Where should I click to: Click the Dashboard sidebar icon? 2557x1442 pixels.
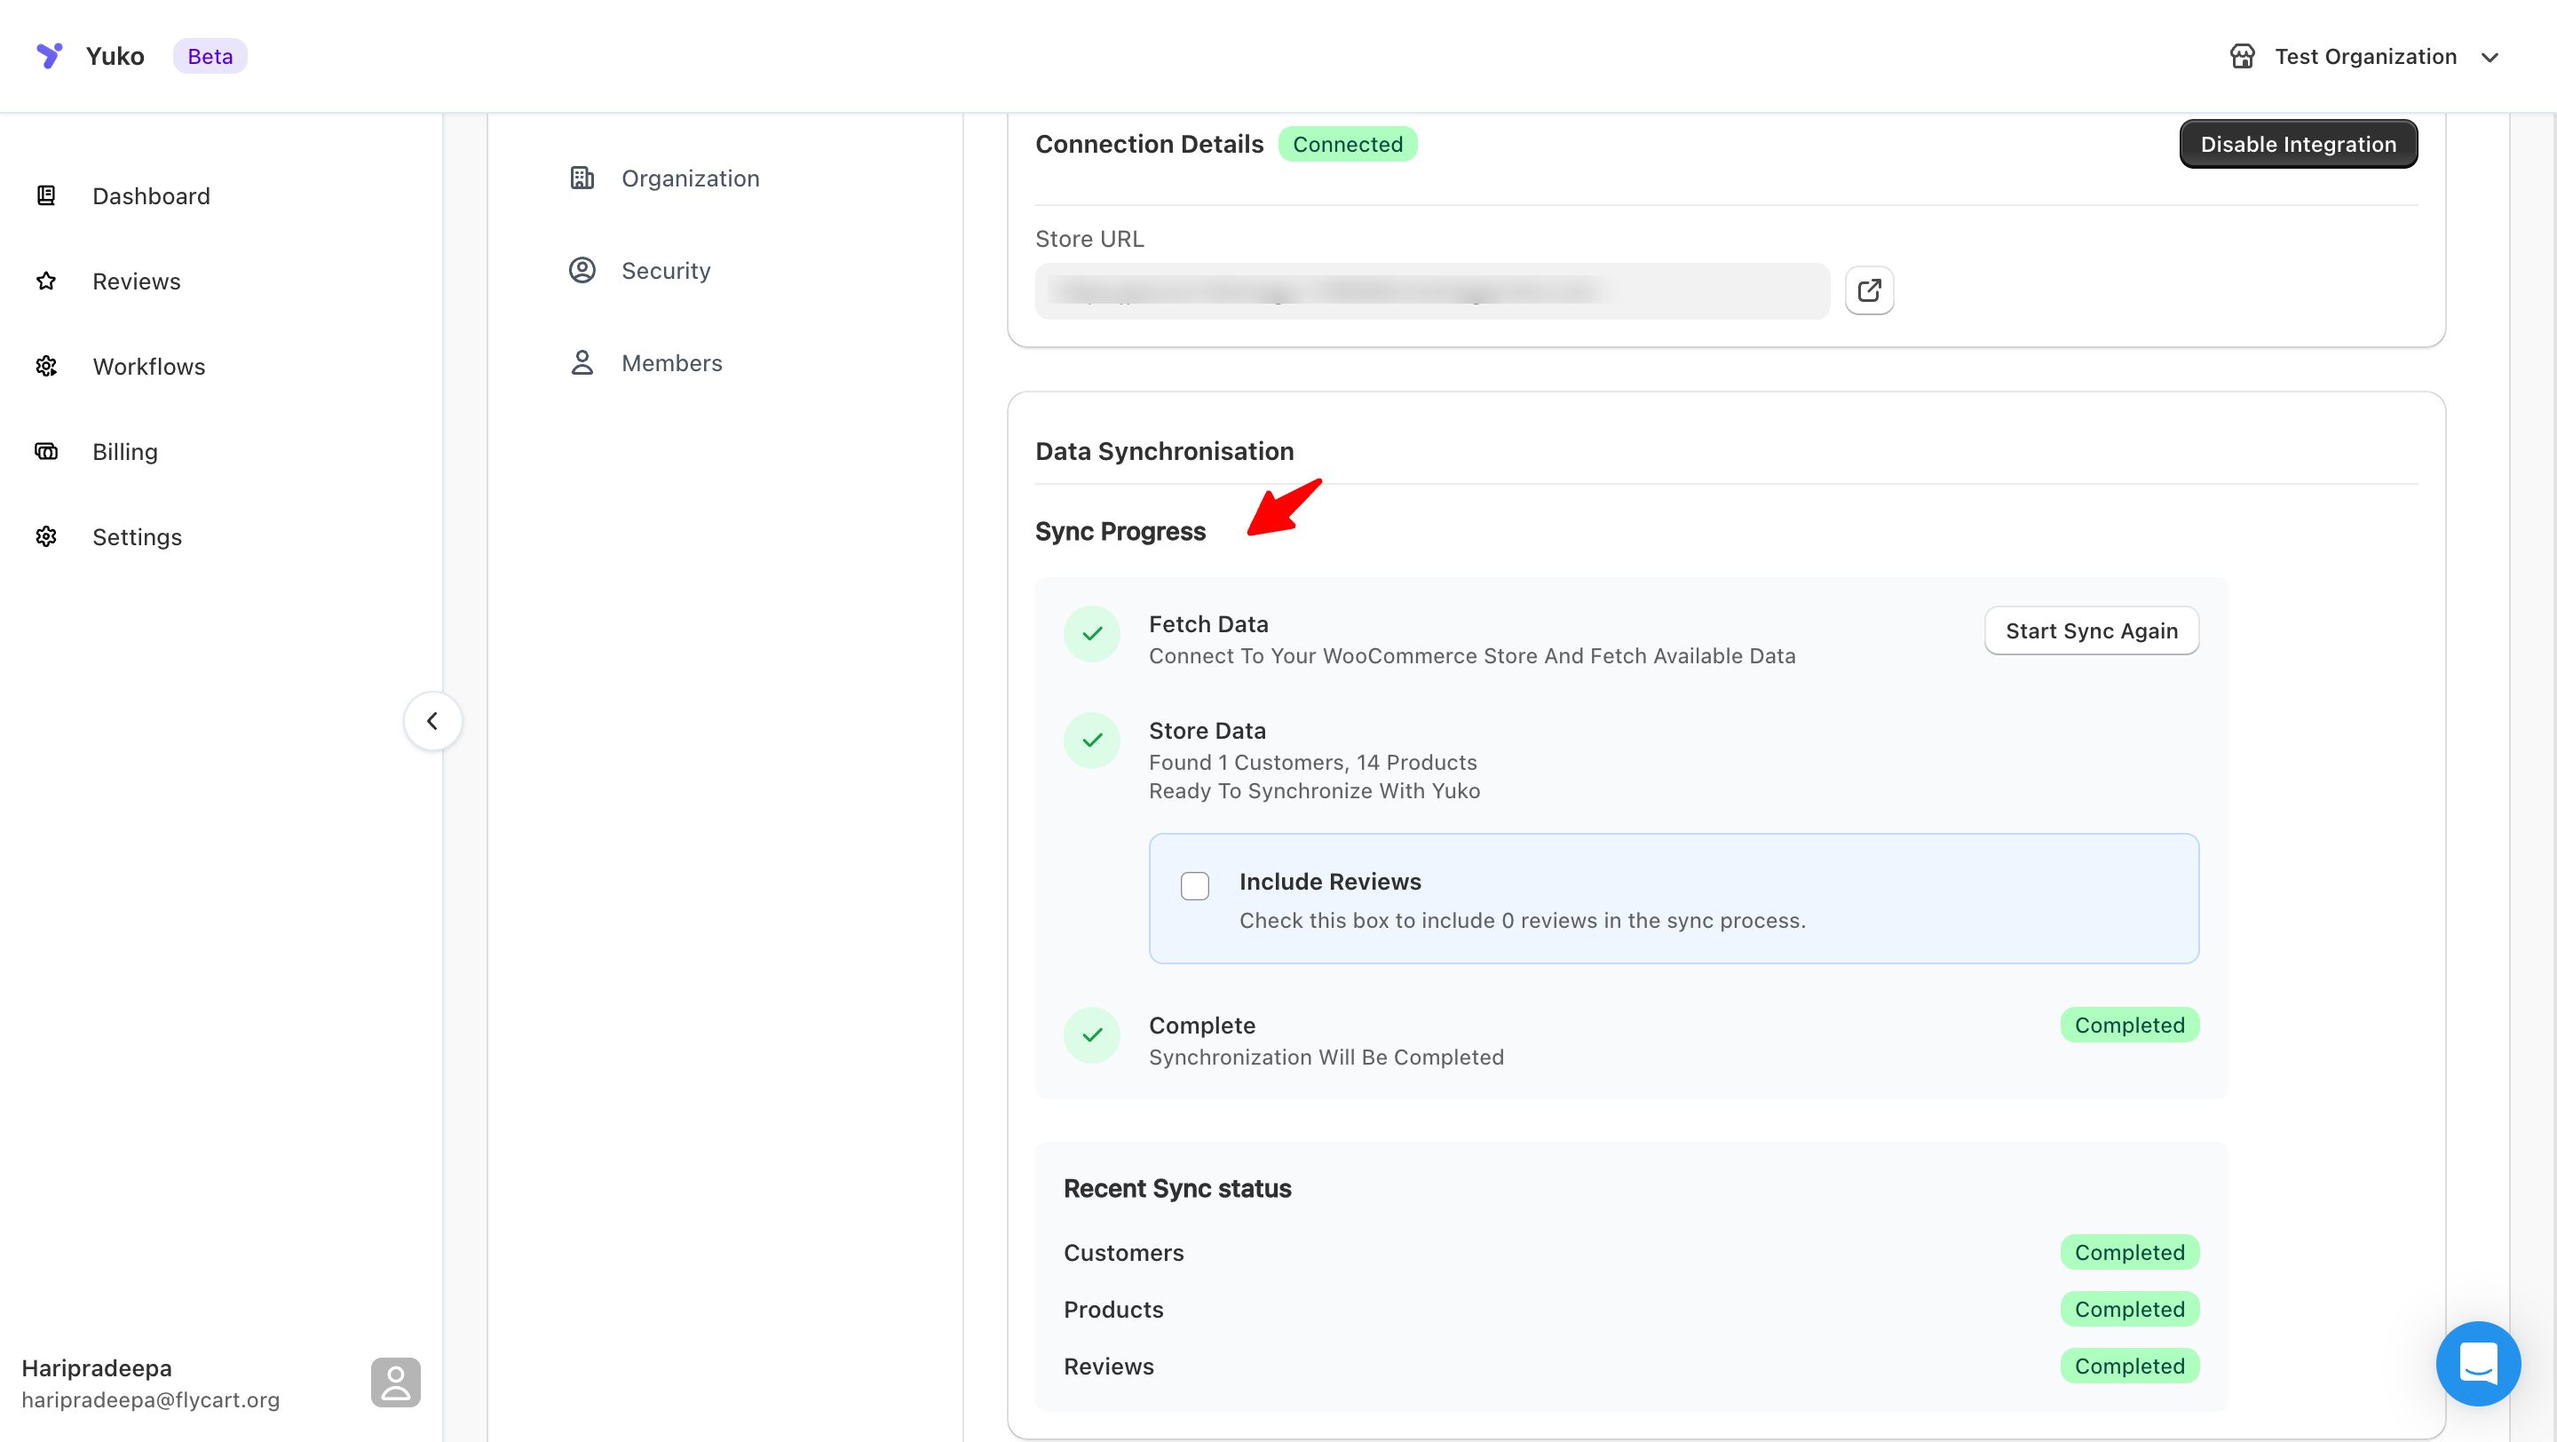(47, 195)
